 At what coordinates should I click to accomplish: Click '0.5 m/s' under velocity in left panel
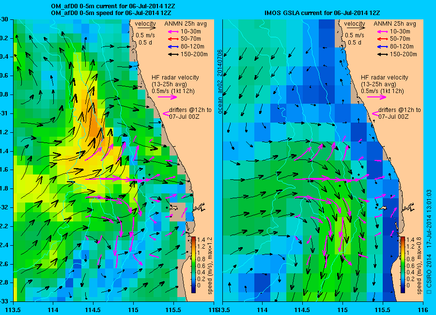click(145, 35)
